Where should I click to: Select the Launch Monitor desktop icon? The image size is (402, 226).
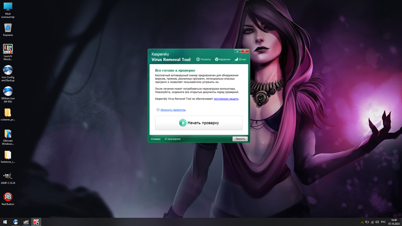8,52
